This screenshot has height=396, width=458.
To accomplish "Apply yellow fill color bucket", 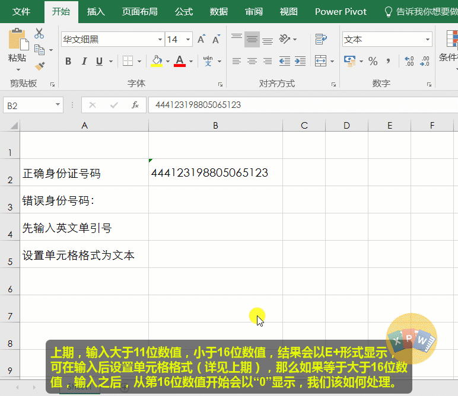I will pyautogui.click(x=157, y=61).
